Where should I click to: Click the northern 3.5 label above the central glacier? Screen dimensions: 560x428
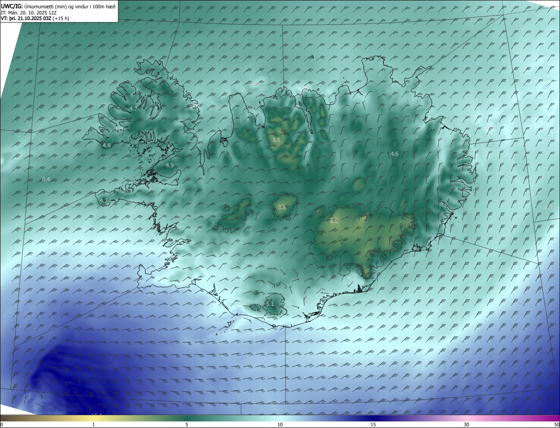tap(276, 140)
